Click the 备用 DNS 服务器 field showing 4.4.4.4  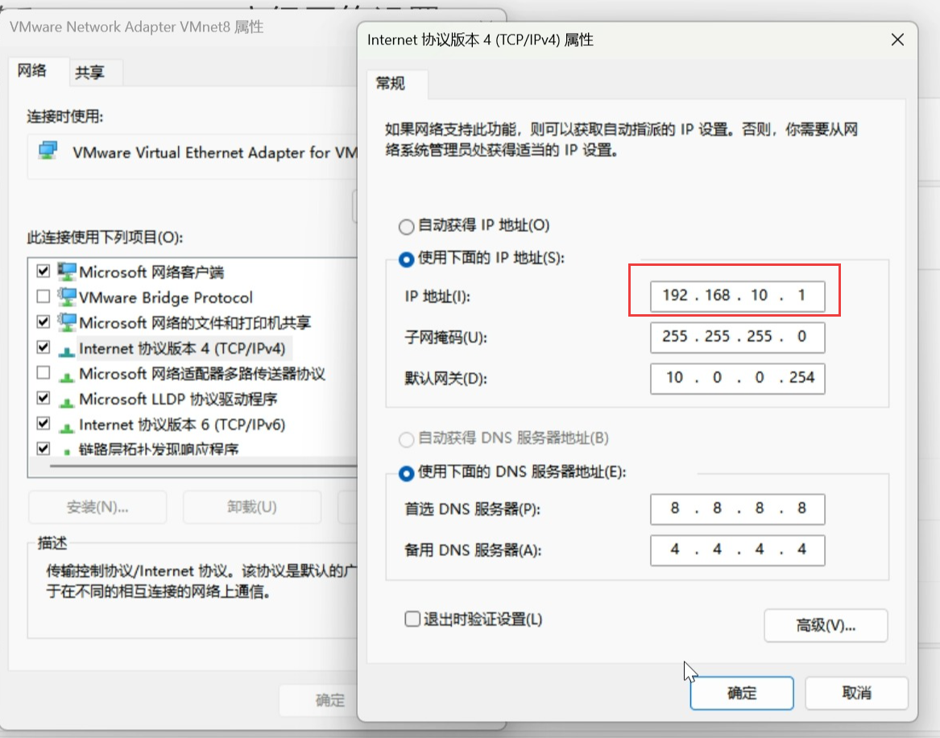coord(737,550)
